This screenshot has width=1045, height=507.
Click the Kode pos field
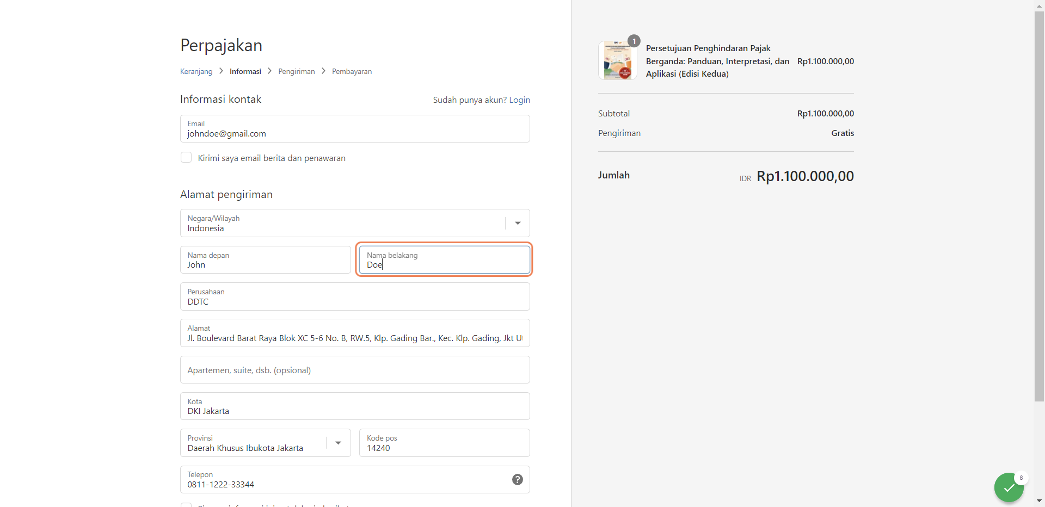445,443
